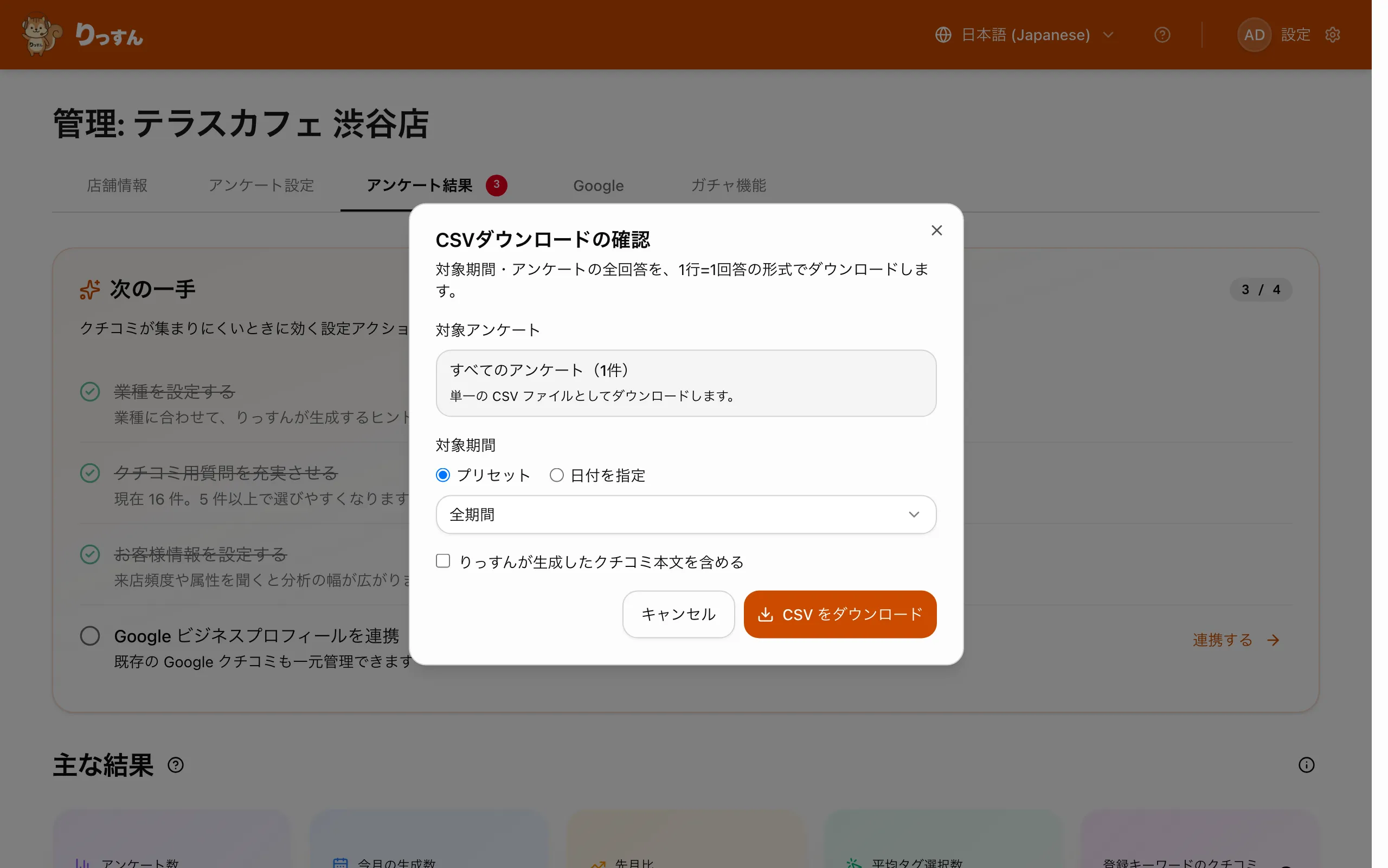Click the empty circle for Google ビジネスプロフィールを連携
The image size is (1388, 868).
[x=90, y=636]
